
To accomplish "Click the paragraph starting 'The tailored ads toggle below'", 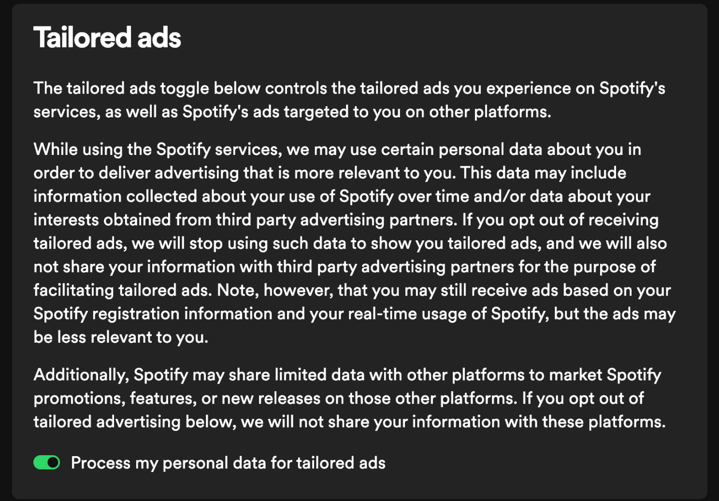I will tap(349, 100).
